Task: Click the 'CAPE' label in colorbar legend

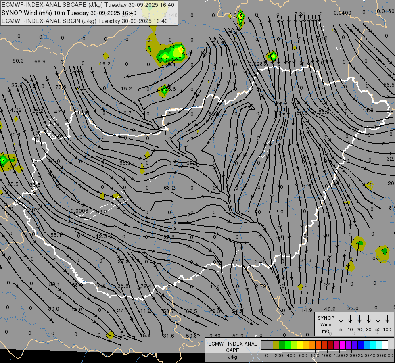Action: tap(232, 350)
